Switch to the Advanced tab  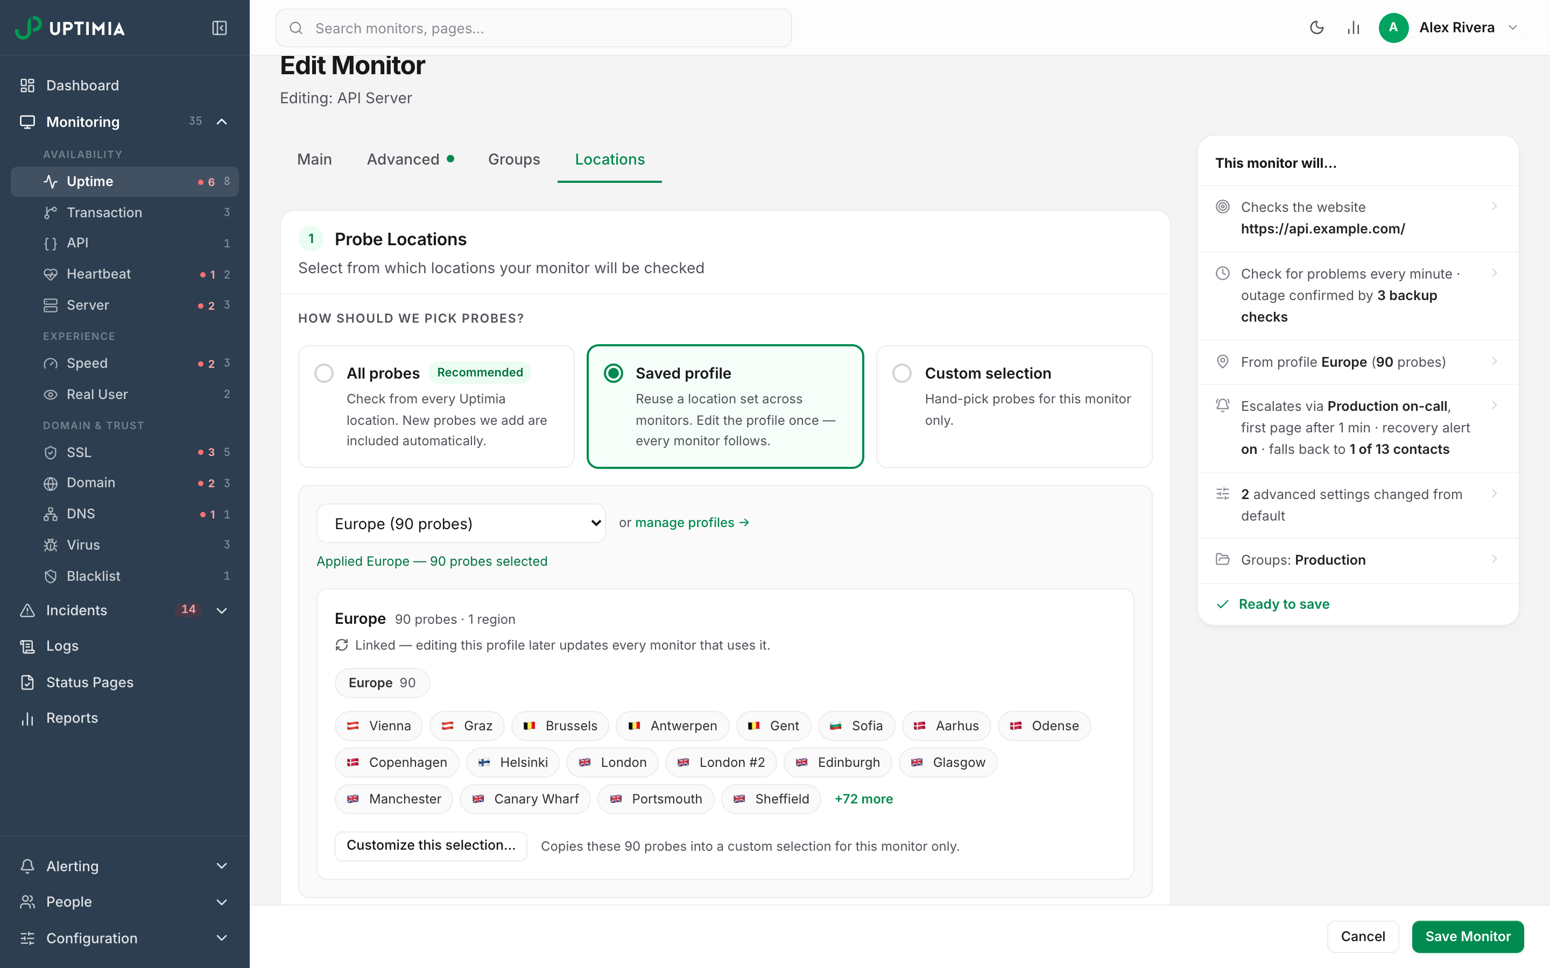[x=411, y=159]
